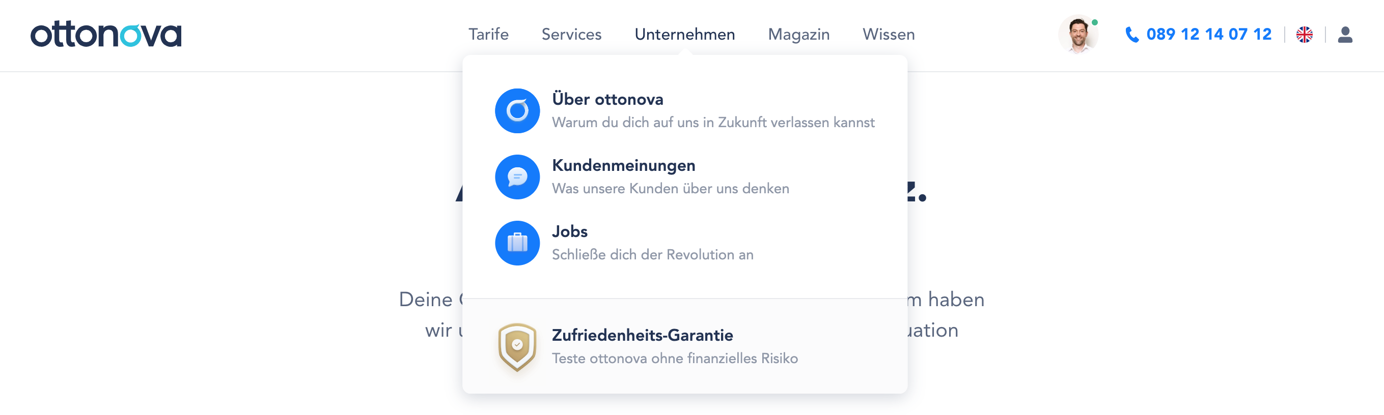
Task: Click the Jobs briefcase icon
Action: (517, 243)
